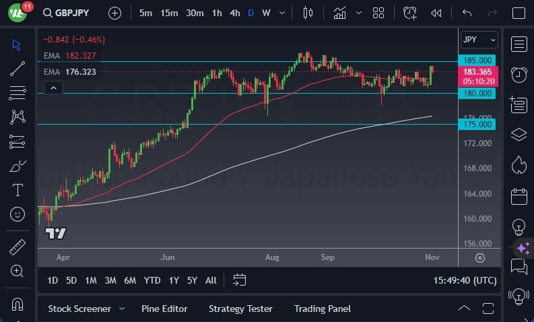
Task: Open GBPJPY symbol search
Action: click(x=66, y=13)
